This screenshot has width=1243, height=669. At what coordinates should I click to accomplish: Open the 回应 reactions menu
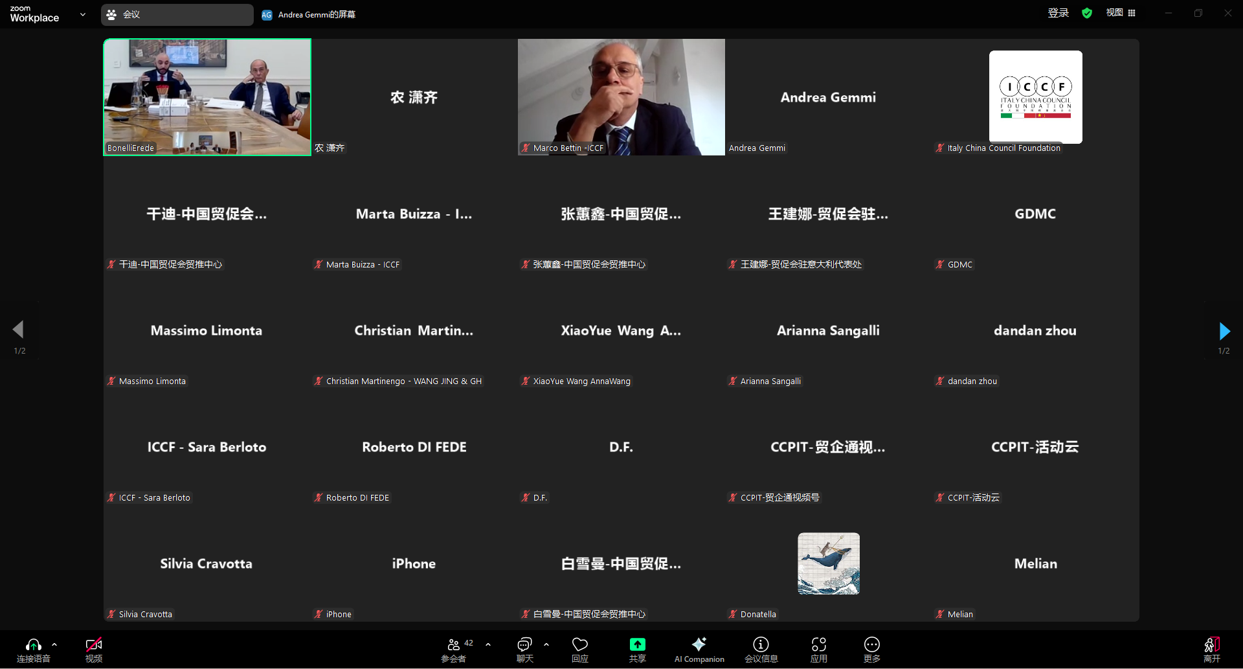[580, 648]
